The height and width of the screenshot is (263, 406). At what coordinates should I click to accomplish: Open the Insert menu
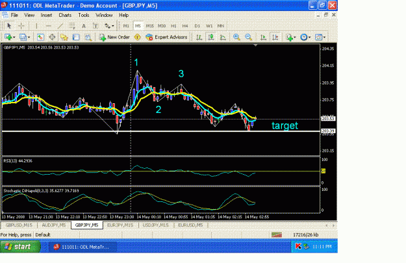pyautogui.click(x=46, y=15)
